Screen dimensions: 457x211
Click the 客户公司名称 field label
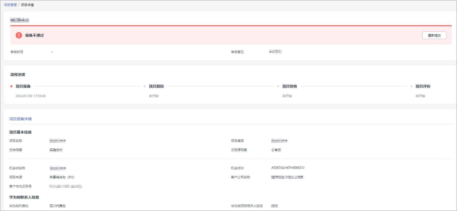pyautogui.click(x=241, y=177)
